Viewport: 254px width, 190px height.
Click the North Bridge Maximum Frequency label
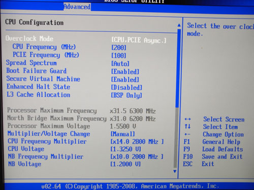point(57,118)
